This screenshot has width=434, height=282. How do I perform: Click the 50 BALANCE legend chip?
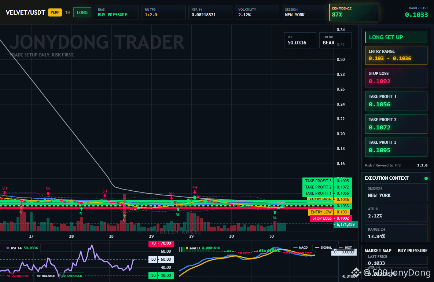46,276
